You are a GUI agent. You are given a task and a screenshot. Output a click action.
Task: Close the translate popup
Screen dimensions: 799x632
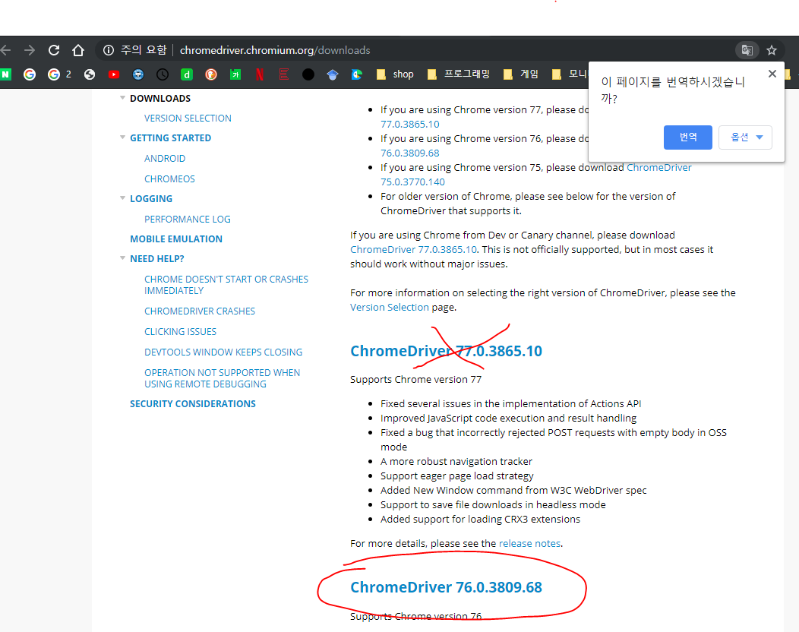[x=772, y=74]
